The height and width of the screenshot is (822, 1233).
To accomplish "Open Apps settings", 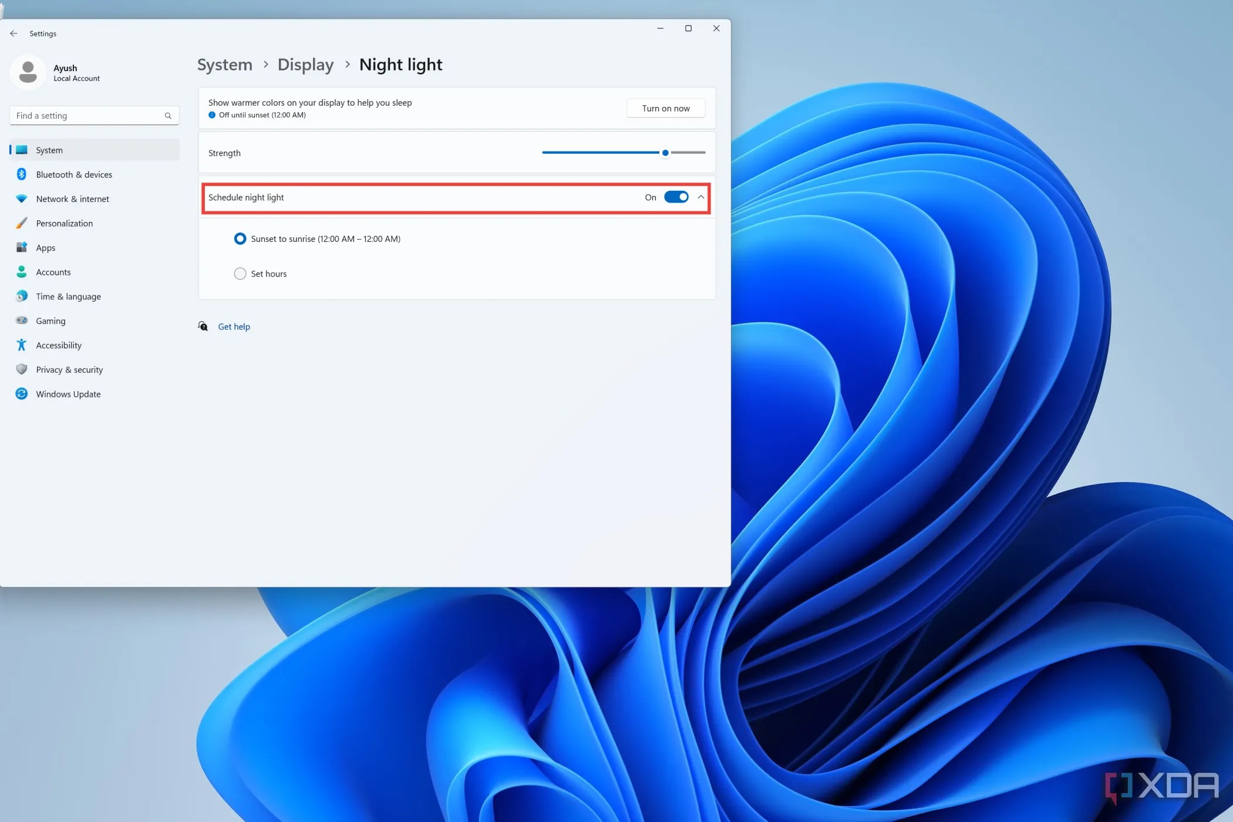I will (x=46, y=247).
